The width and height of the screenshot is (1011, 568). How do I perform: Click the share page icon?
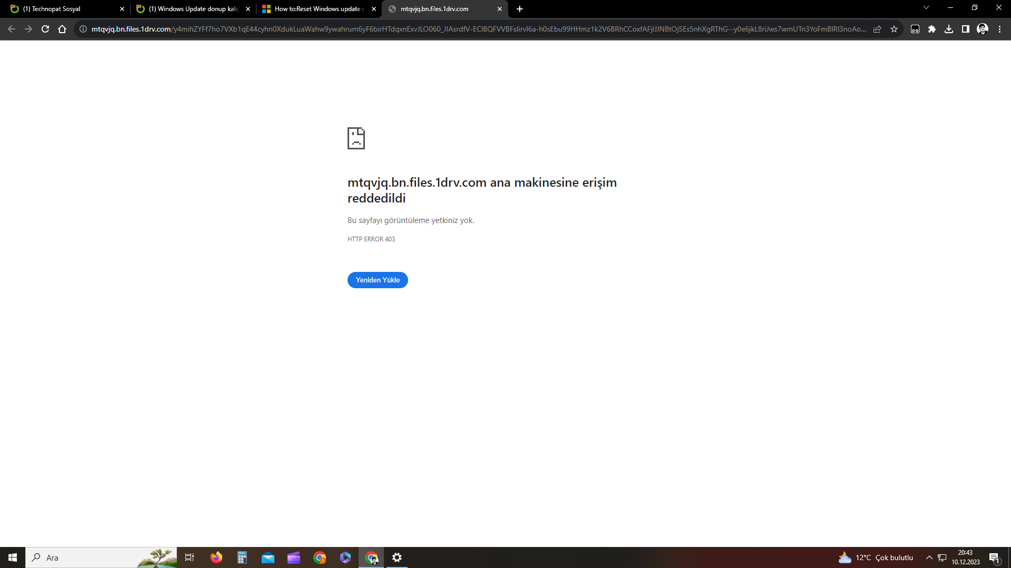(x=877, y=29)
